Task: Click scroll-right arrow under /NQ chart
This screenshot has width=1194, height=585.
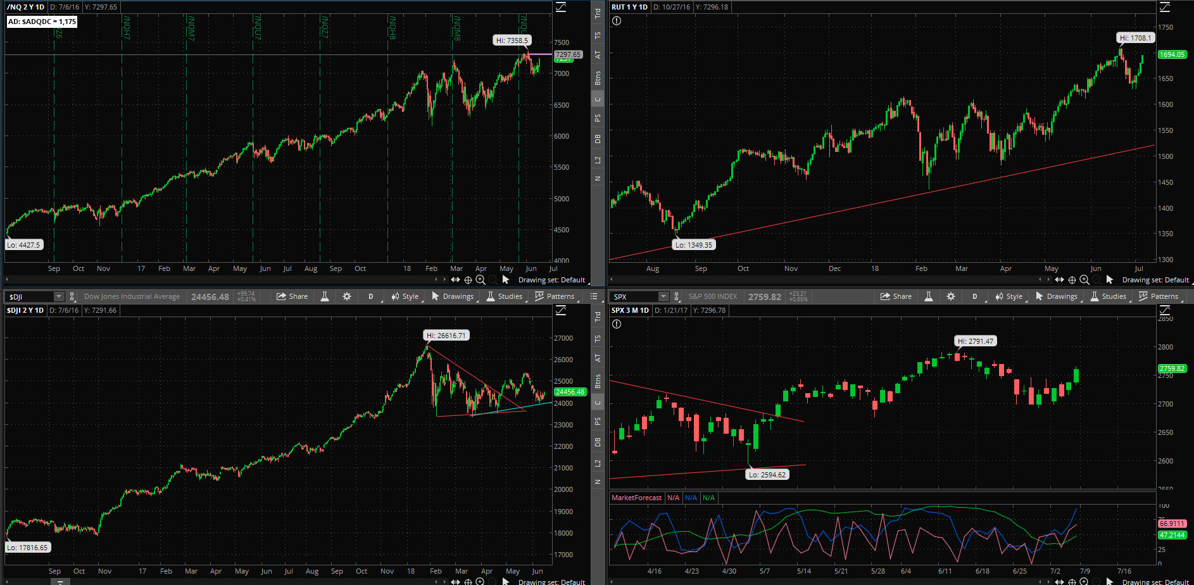Action: [x=445, y=279]
